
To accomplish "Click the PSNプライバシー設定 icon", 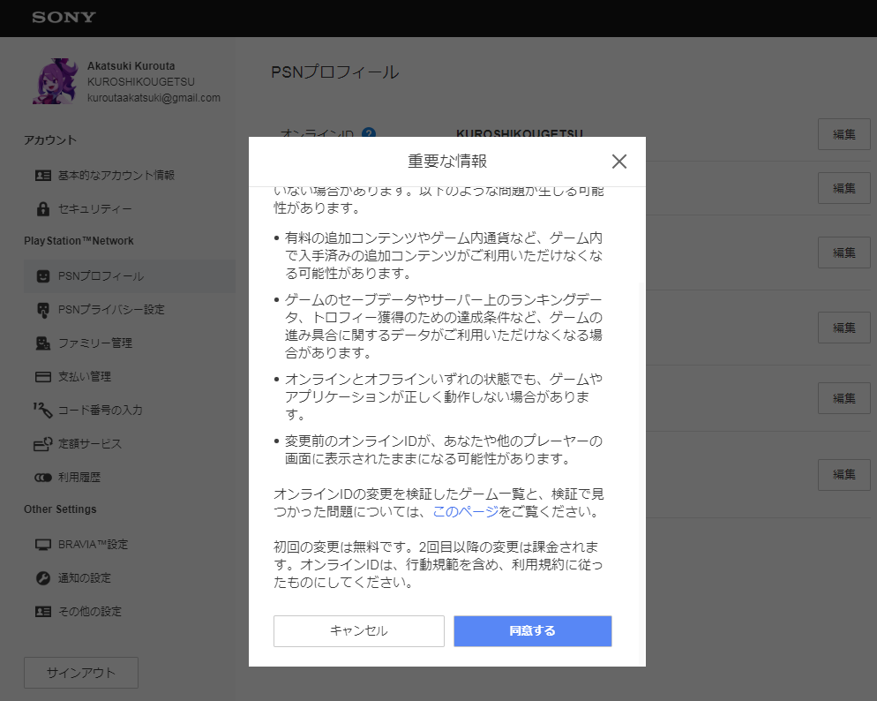I will point(43,310).
